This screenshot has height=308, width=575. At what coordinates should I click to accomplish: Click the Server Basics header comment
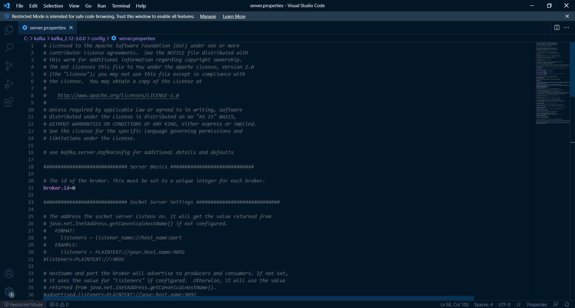click(149, 167)
